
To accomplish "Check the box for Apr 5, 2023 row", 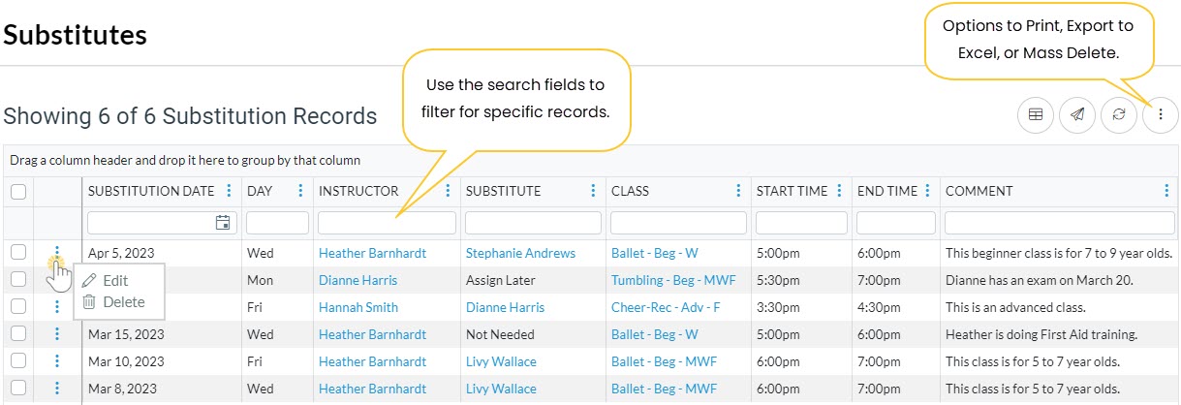I will 18,253.
